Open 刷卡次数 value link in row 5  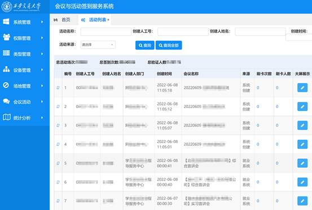click(x=258, y=163)
